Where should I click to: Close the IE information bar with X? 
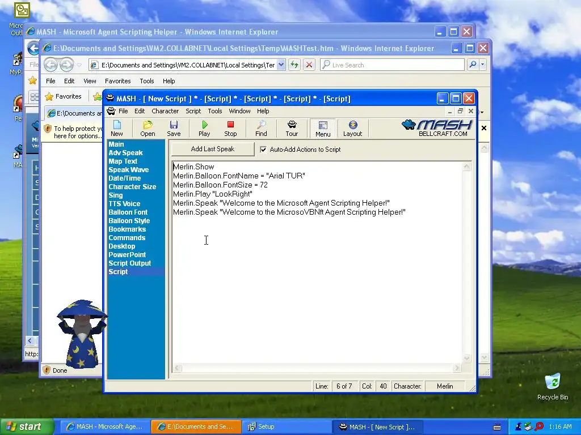click(x=483, y=128)
